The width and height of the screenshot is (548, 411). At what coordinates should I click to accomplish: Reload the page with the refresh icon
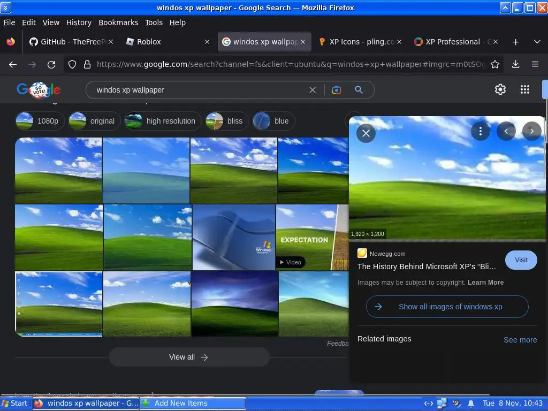[51, 64]
